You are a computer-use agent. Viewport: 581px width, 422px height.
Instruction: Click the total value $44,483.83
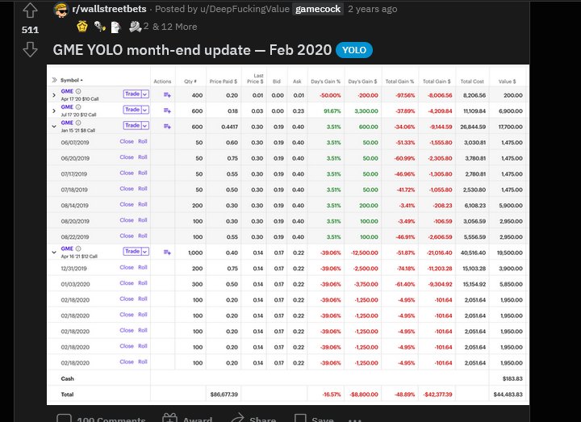pos(508,395)
